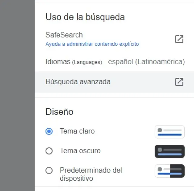Open SafeSearch external link icon
This screenshot has height=191, width=194.
pos(179,39)
